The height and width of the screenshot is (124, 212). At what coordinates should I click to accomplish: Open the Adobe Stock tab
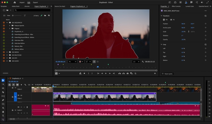tap(16, 6)
